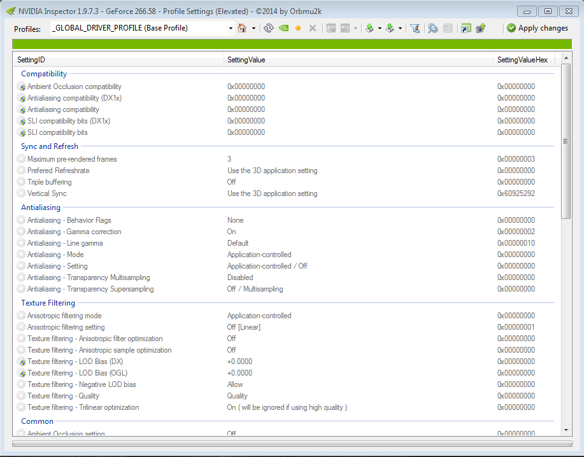Viewport: 584px width, 457px height.
Task: Click the gear icon beside Texture filtering - Quality
Action: 22,396
